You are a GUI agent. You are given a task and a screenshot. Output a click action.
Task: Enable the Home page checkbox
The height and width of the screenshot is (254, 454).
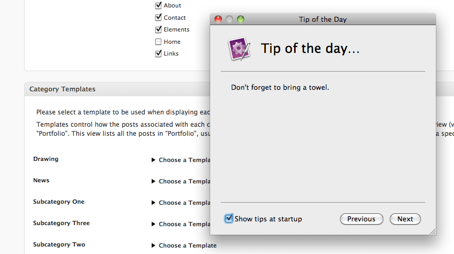pos(158,42)
